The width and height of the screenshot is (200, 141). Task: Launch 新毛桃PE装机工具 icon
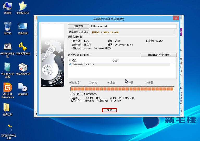(9, 132)
